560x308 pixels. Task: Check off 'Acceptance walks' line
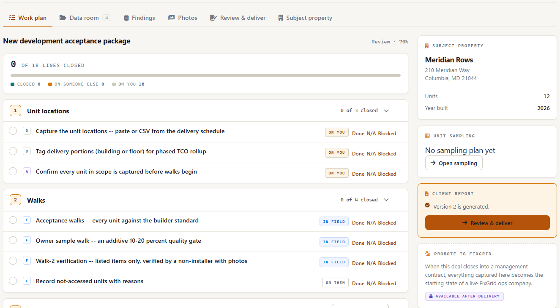[13, 220]
